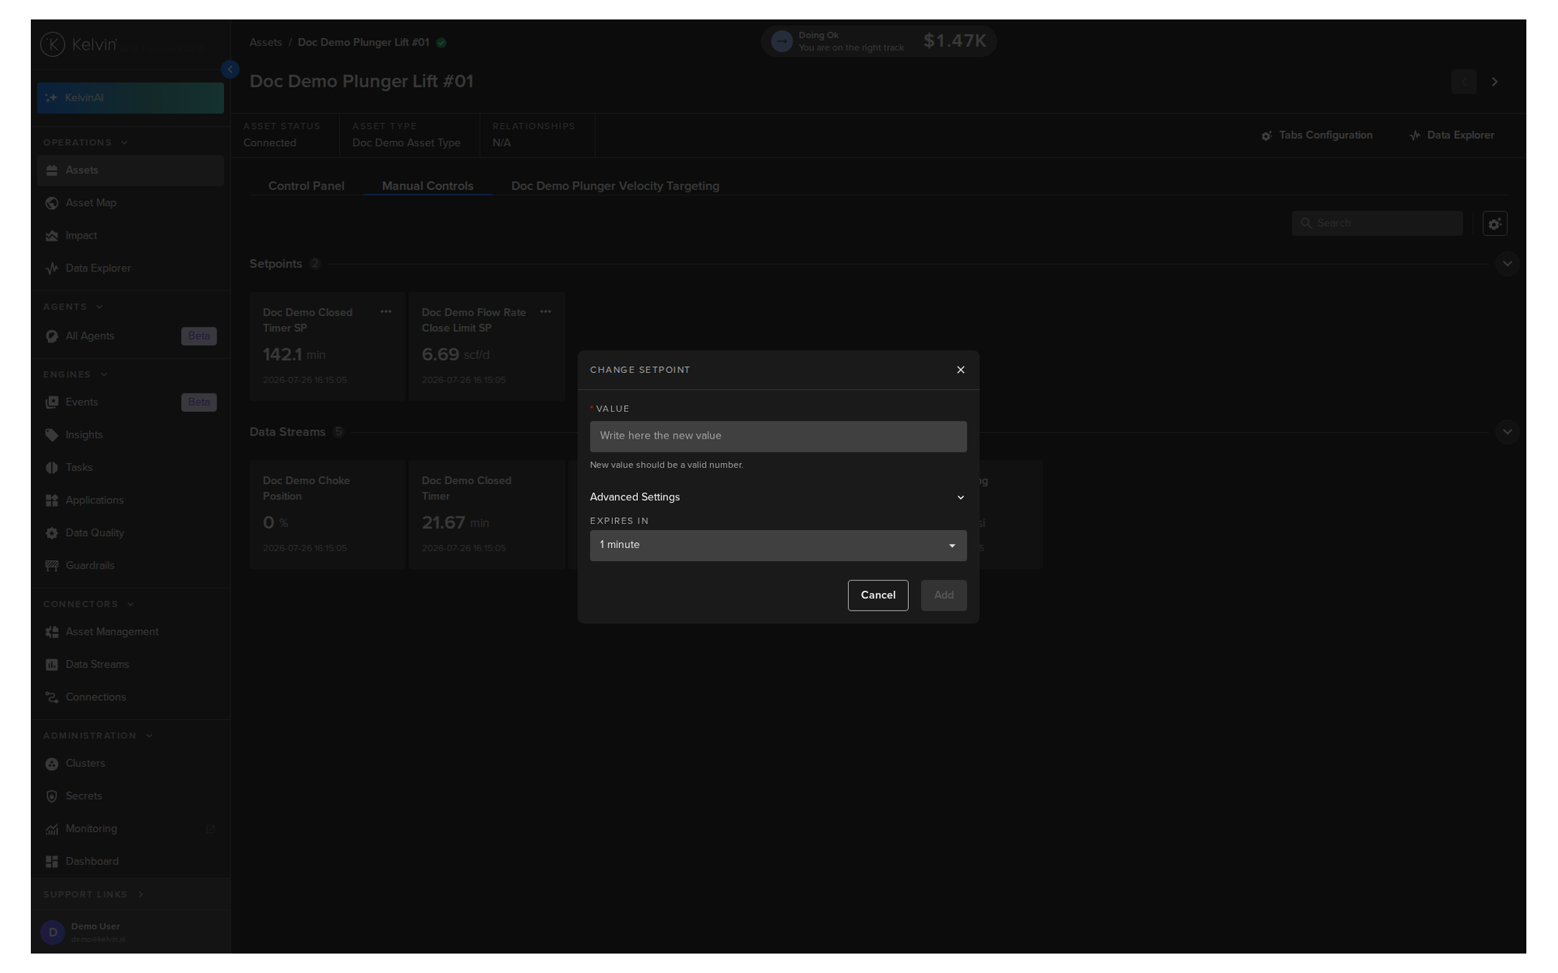Click the Value input field
The height and width of the screenshot is (973, 1558).
point(778,436)
